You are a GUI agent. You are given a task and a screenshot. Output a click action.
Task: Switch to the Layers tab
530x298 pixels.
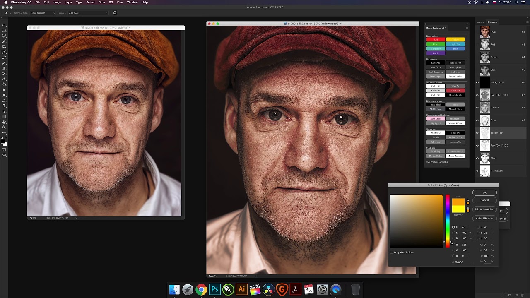480,22
